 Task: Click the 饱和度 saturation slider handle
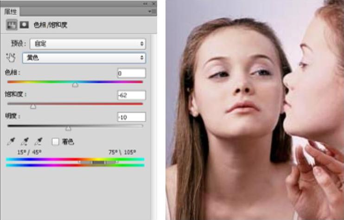(x=33, y=106)
